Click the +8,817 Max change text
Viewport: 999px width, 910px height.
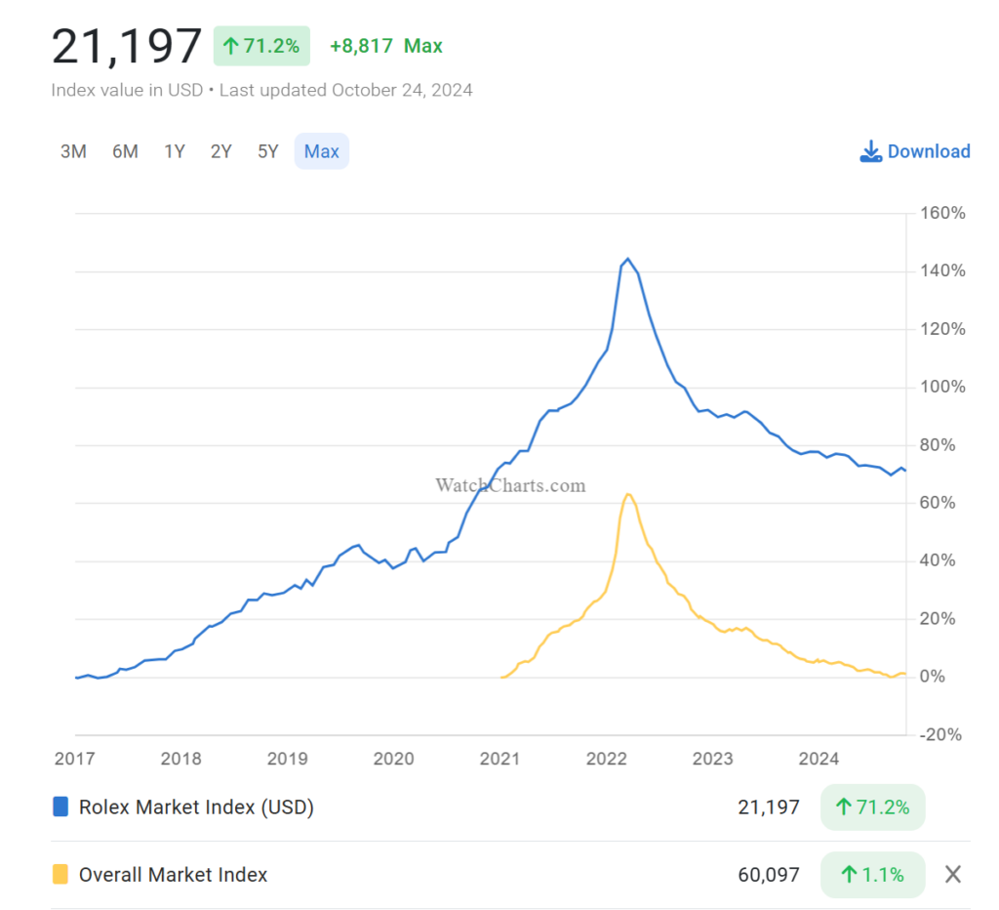click(x=386, y=46)
